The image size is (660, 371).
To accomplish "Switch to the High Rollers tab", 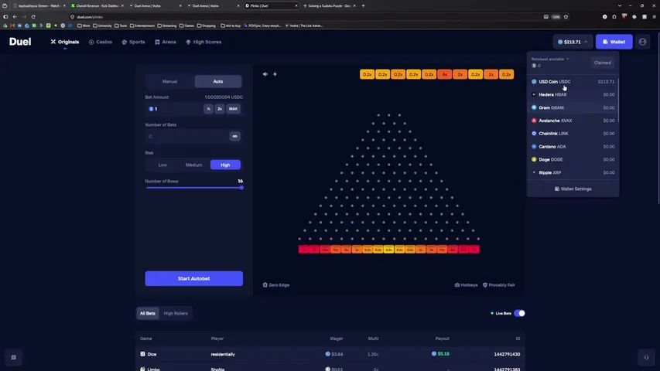I will 176,313.
